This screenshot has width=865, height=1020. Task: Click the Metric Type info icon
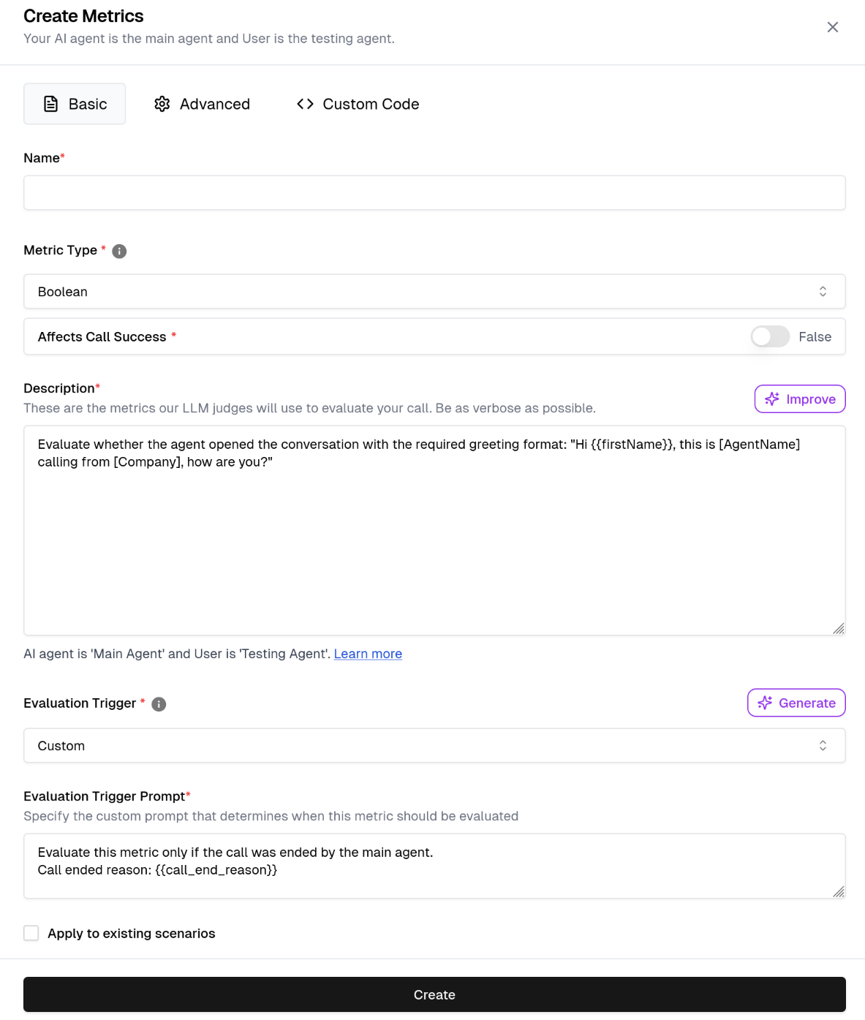click(x=119, y=251)
